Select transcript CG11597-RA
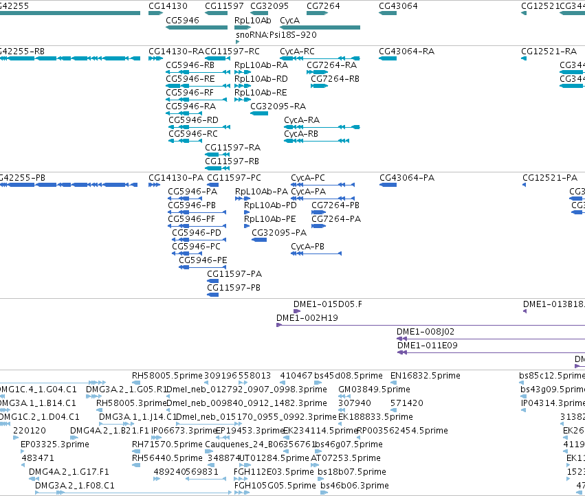 pos(233,148)
